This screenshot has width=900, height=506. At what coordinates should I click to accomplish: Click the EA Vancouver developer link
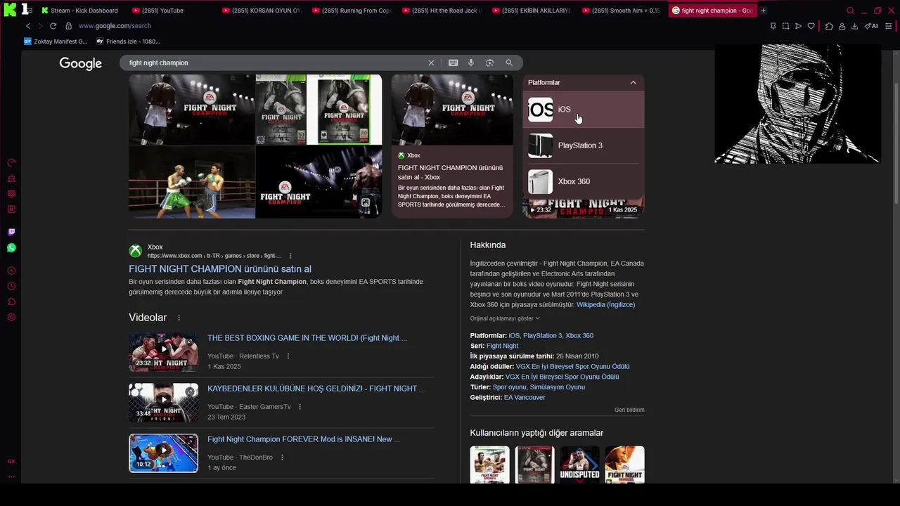click(525, 398)
